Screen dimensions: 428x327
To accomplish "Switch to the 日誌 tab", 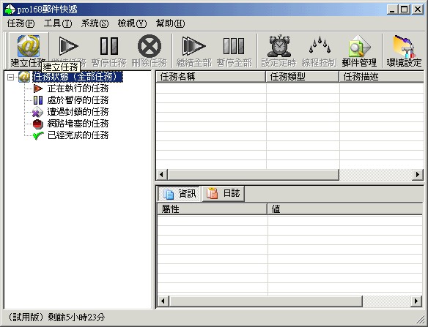I will pos(223,193).
